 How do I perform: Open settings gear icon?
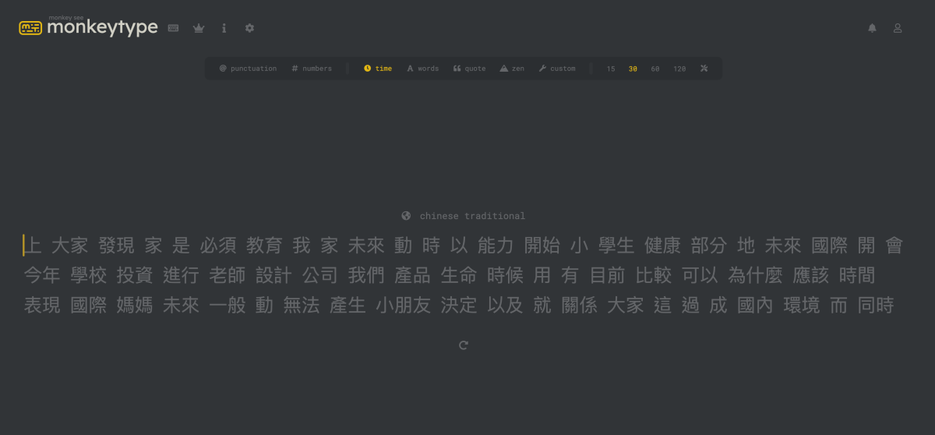pyautogui.click(x=249, y=28)
